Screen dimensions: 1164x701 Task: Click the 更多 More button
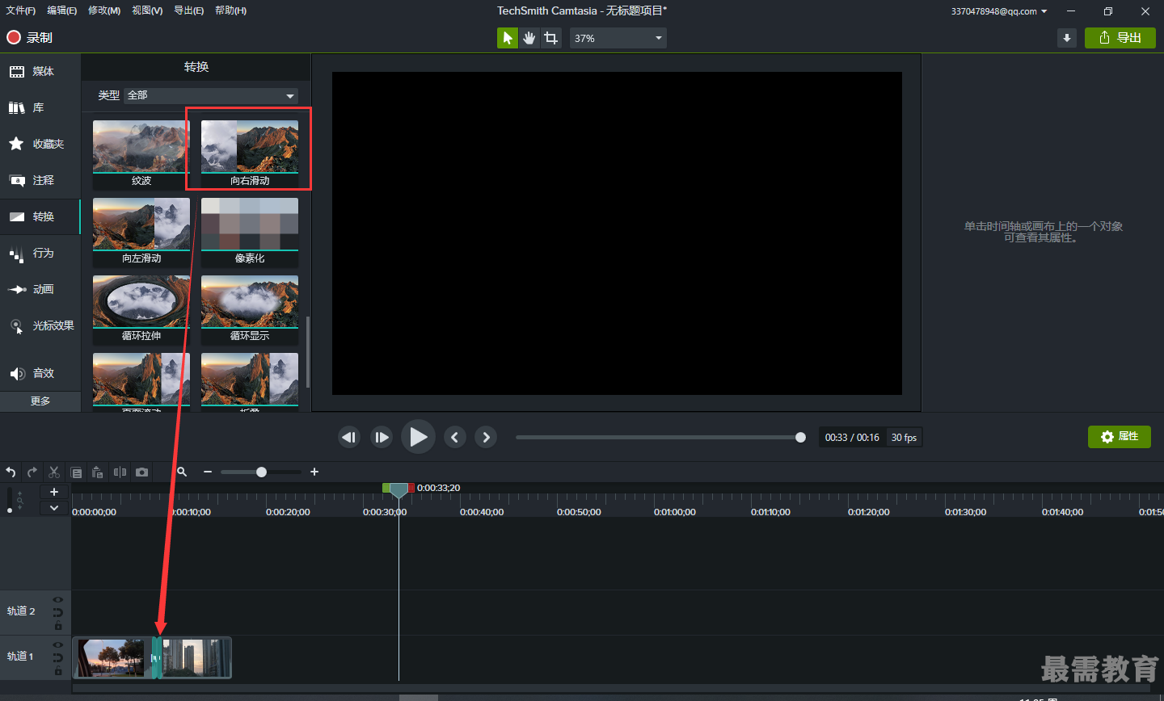(x=40, y=401)
